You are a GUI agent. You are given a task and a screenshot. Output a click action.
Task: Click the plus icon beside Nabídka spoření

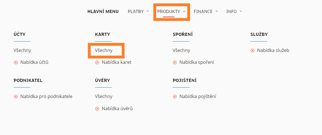175,62
